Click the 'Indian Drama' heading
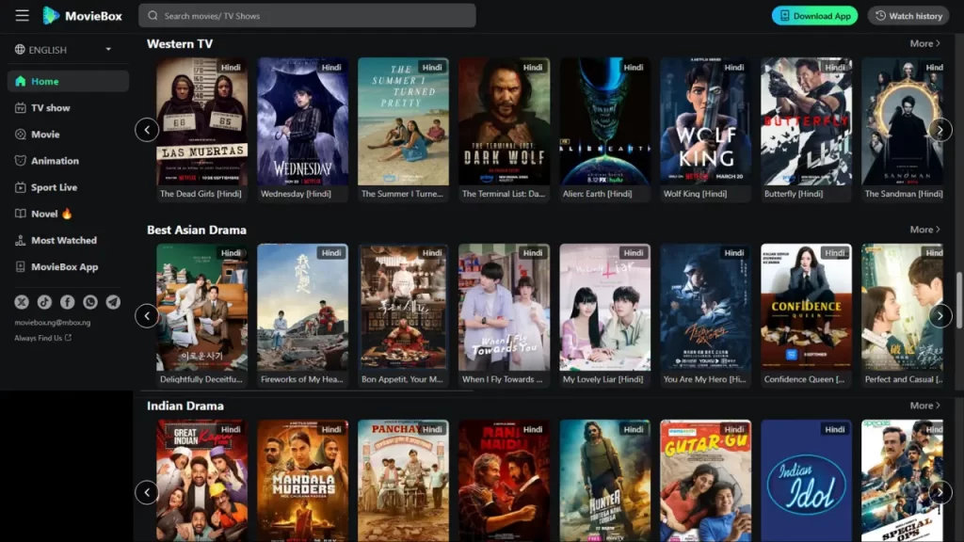Screen dimensions: 964x542 (x=185, y=406)
